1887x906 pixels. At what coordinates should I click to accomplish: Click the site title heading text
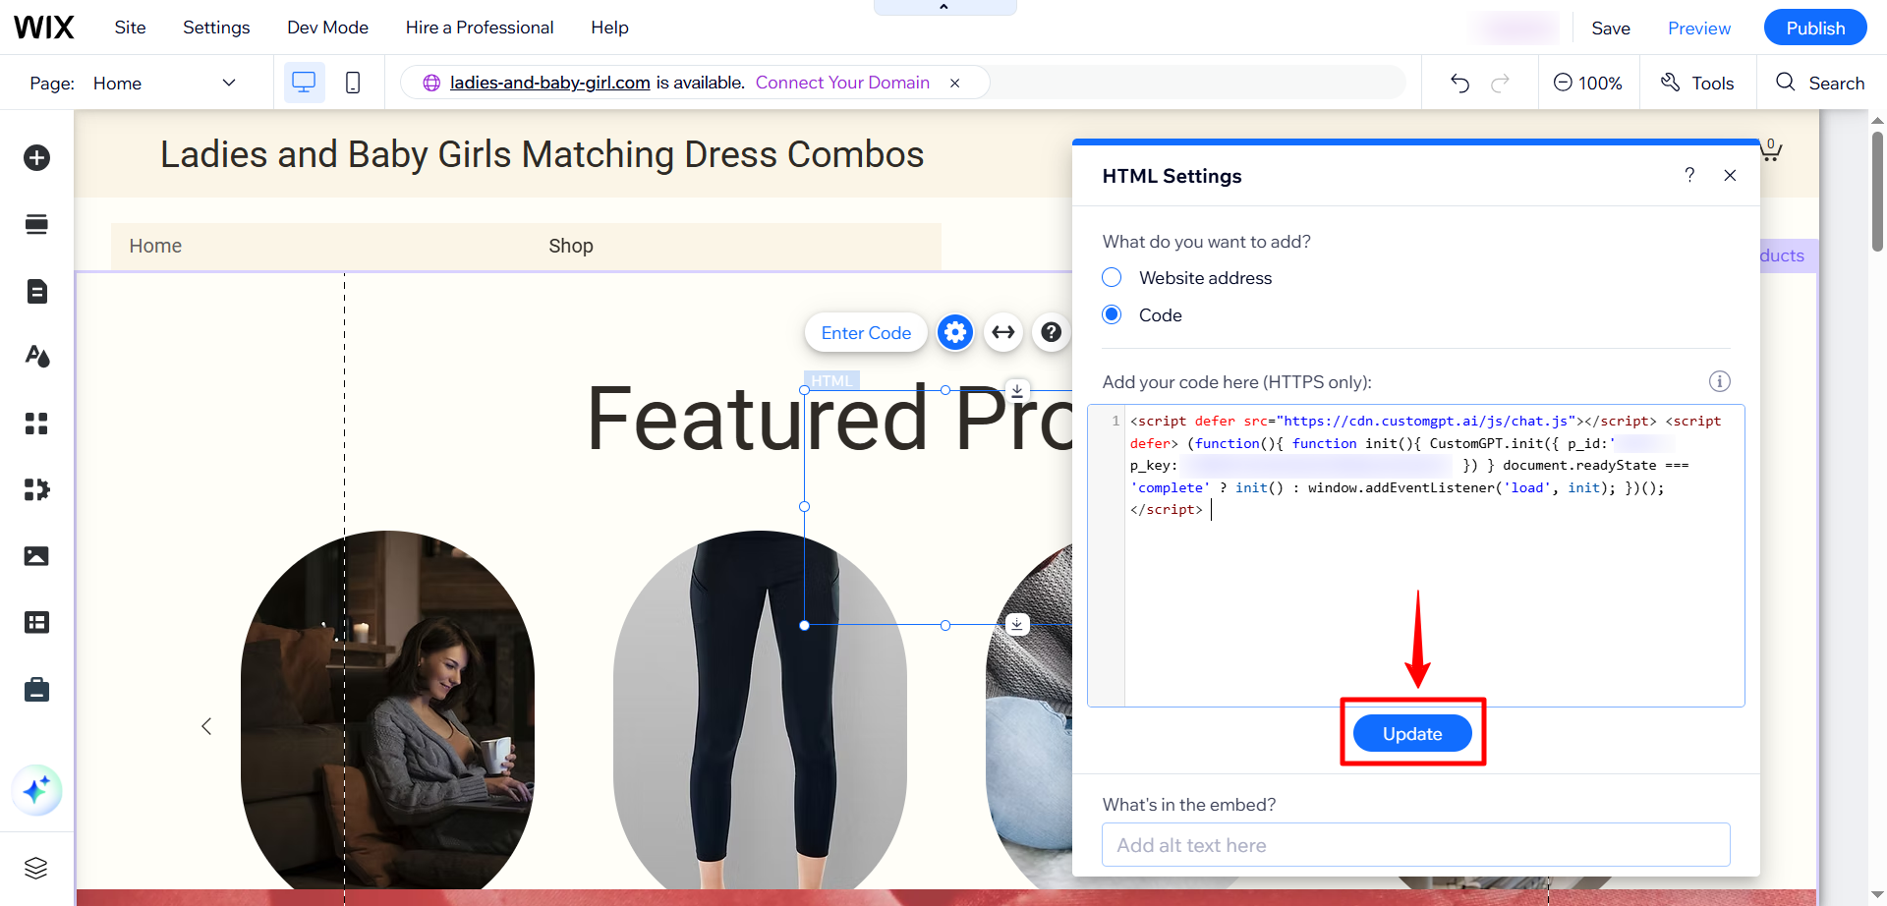click(542, 154)
